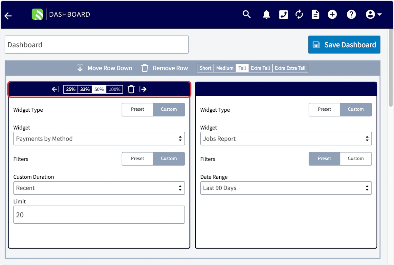The height and width of the screenshot is (265, 394).
Task: Open the help question mark icon
Action: 351,14
